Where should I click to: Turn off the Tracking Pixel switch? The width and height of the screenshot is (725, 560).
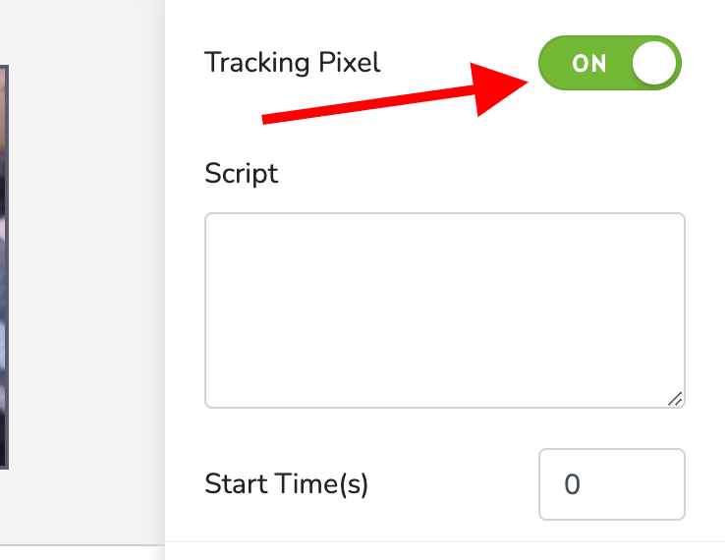609,63
